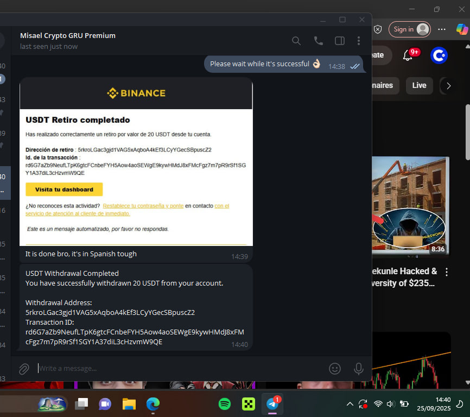Viewport: 470px width, 417px height.
Task: Open the volume speaker tray icon
Action: click(x=390, y=404)
